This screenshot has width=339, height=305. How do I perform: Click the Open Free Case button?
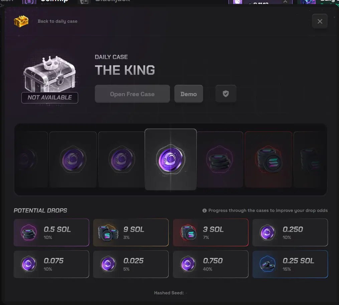pos(132,94)
